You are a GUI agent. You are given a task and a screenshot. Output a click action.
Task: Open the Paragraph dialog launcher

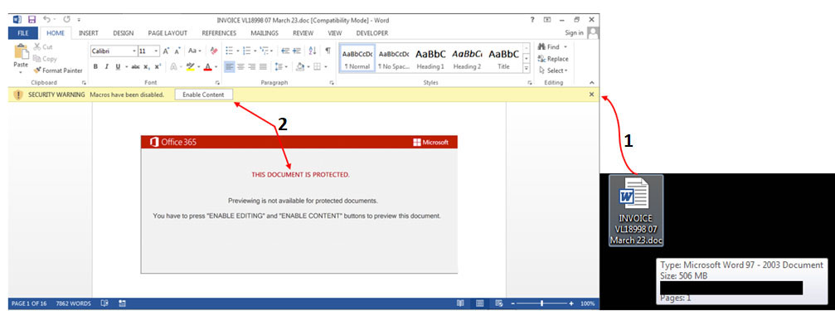pos(332,83)
